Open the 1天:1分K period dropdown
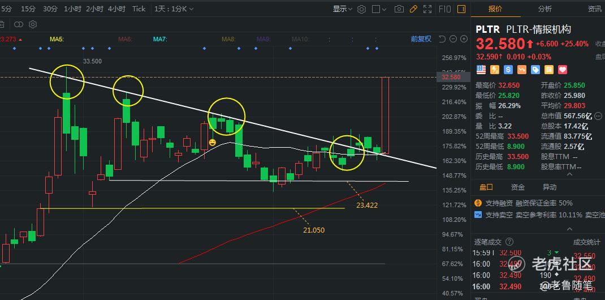Screen dimensions: 605x300 (174, 9)
